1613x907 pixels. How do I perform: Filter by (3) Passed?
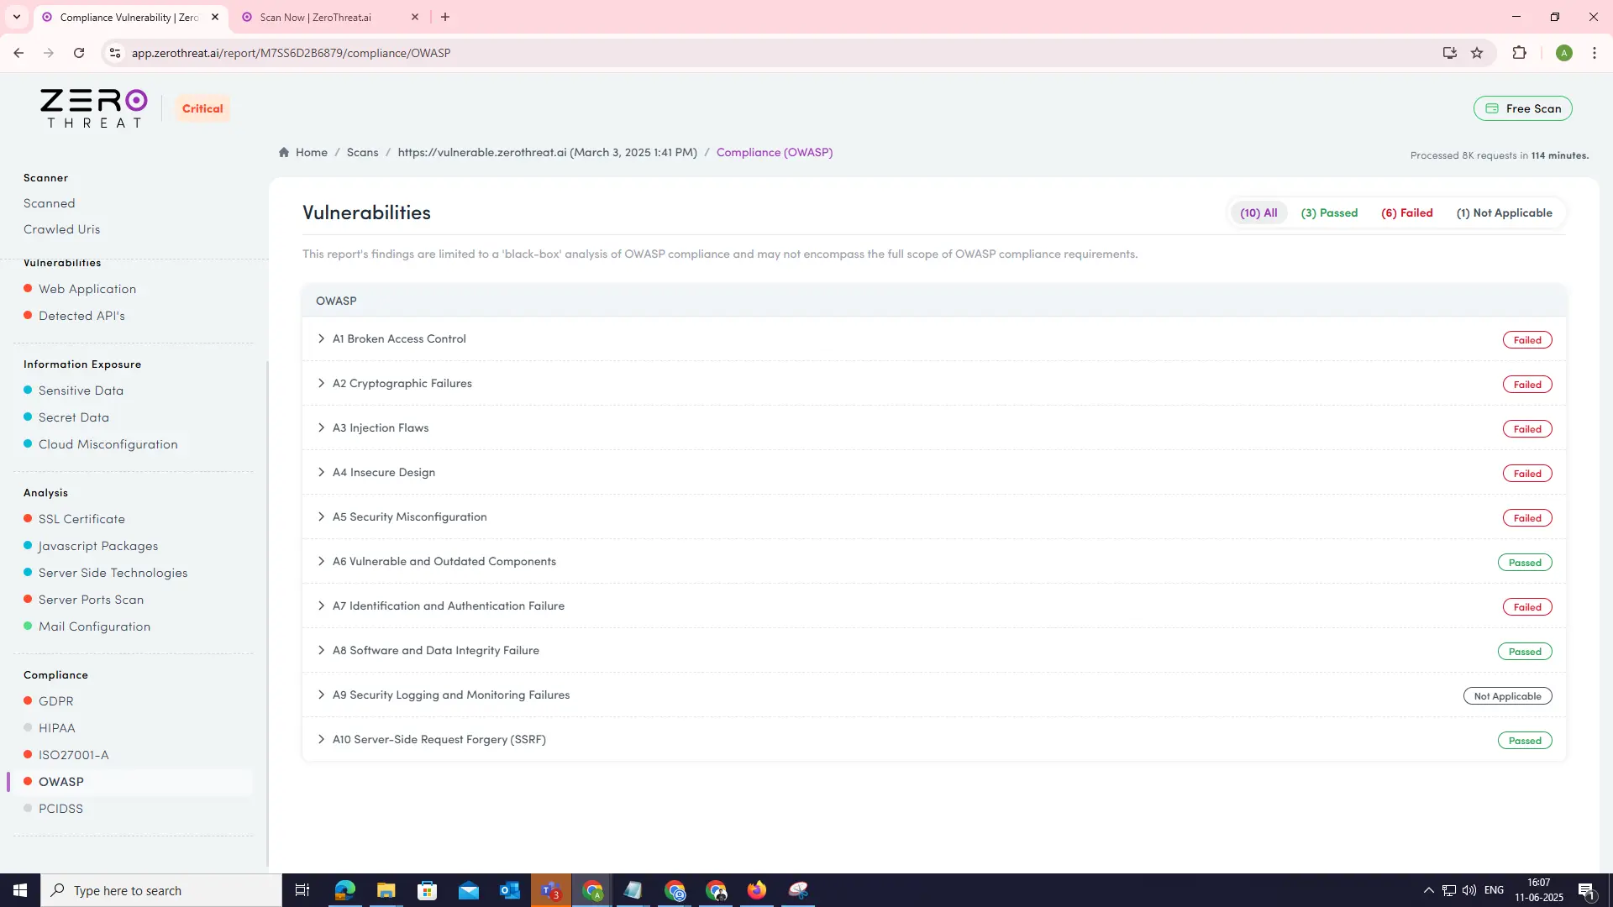click(x=1329, y=213)
